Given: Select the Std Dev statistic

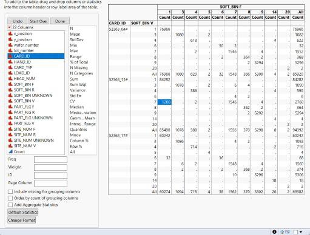Looking at the screenshot, I should point(76,39).
